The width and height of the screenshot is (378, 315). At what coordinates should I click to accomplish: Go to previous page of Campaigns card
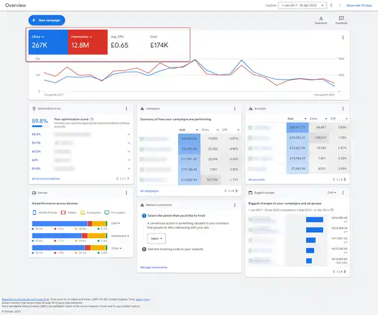click(225, 191)
